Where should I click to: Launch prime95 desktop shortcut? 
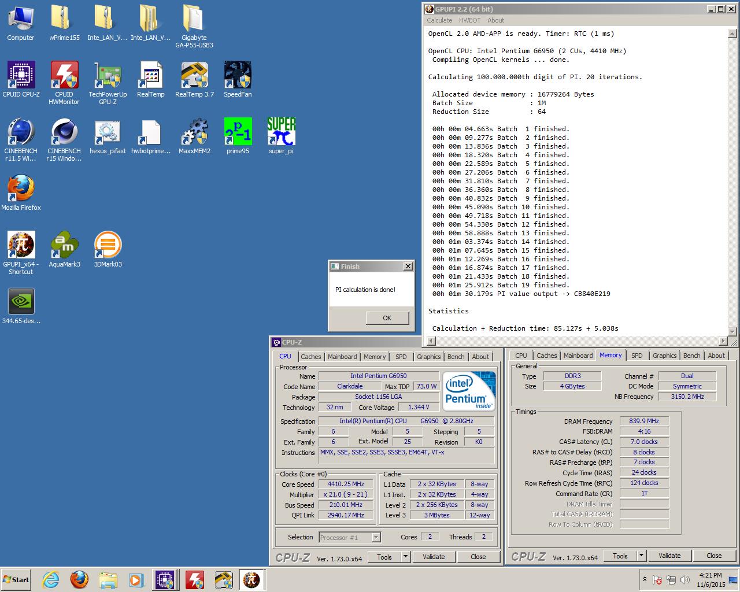pos(238,136)
